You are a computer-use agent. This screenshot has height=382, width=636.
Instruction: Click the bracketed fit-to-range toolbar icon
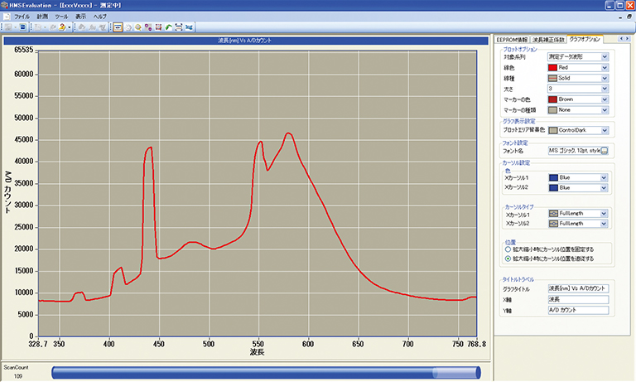tap(179, 27)
